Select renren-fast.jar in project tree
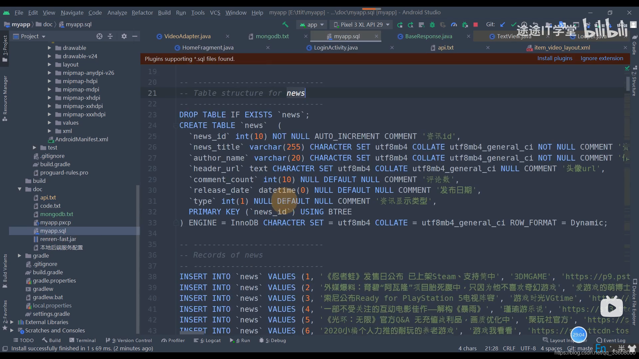The height and width of the screenshot is (359, 639). (x=55, y=239)
